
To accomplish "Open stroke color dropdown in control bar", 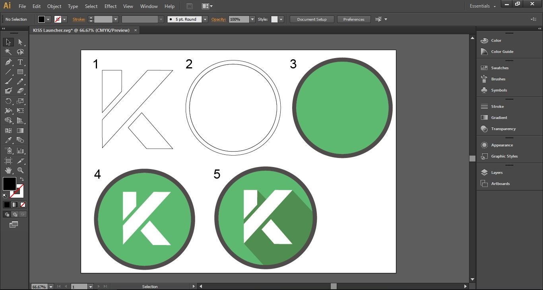I will point(64,19).
